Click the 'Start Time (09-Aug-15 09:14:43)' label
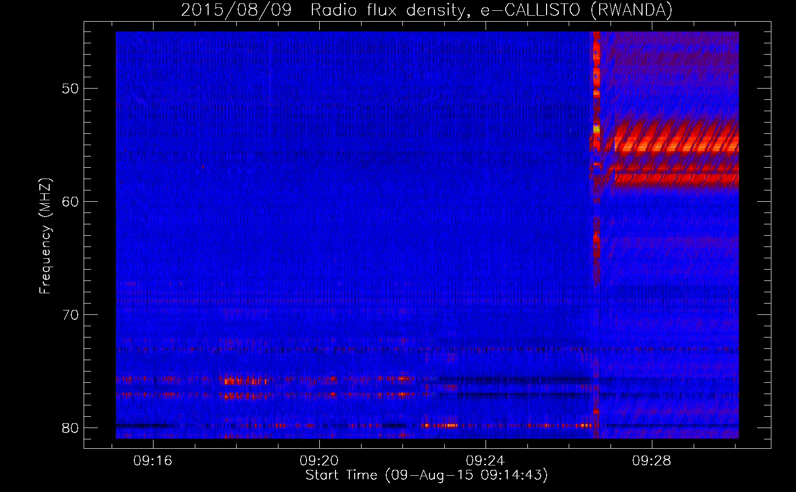This screenshot has height=492, width=796. pos(427,475)
